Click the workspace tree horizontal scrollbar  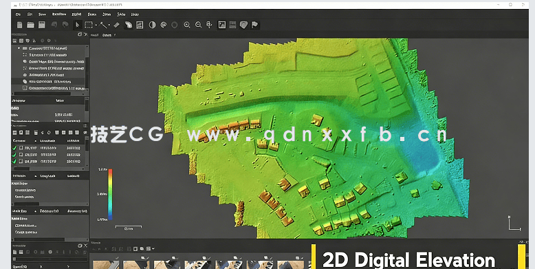click(42, 94)
